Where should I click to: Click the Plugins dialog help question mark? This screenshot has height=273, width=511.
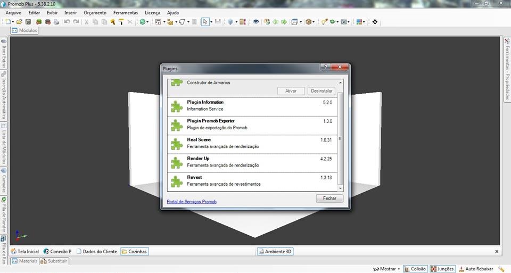325,67
